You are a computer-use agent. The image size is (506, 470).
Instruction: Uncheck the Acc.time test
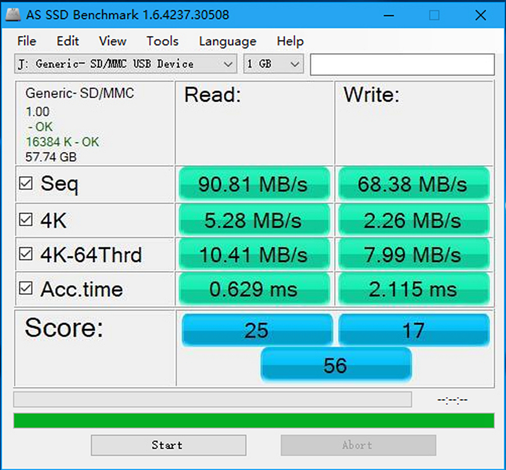[26, 289]
